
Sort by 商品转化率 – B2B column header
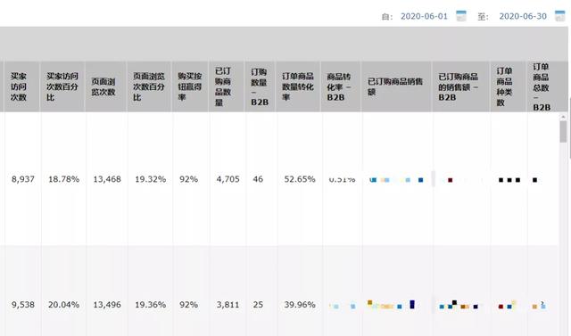[339, 86]
